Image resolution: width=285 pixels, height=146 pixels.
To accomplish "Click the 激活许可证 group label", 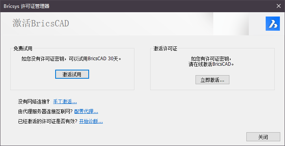I will click(165, 49).
